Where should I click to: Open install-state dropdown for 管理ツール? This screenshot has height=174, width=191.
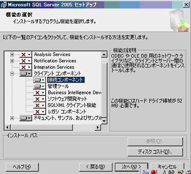pyautogui.click(x=40, y=86)
